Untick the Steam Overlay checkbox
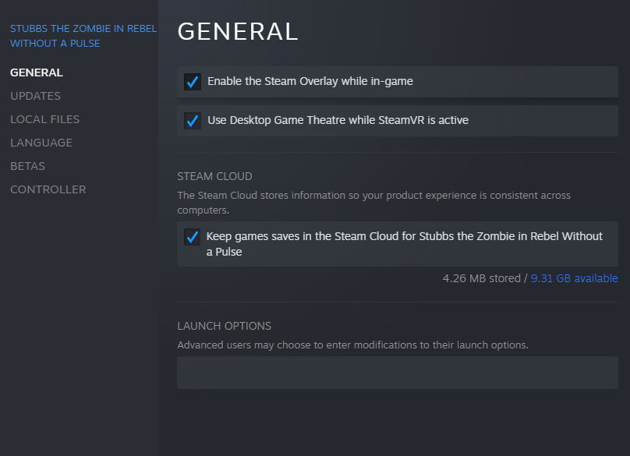The width and height of the screenshot is (630, 456). [192, 81]
